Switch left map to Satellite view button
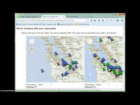The width and height of the screenshot is (140, 105). tap(81, 38)
